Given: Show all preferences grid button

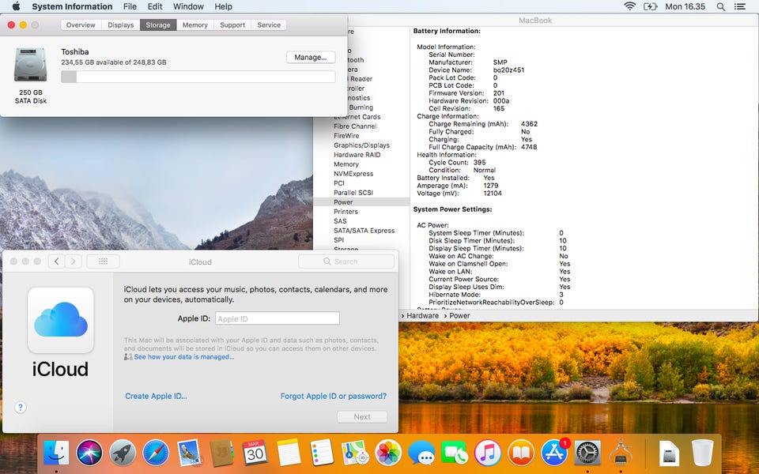Looking at the screenshot, I should tap(103, 261).
